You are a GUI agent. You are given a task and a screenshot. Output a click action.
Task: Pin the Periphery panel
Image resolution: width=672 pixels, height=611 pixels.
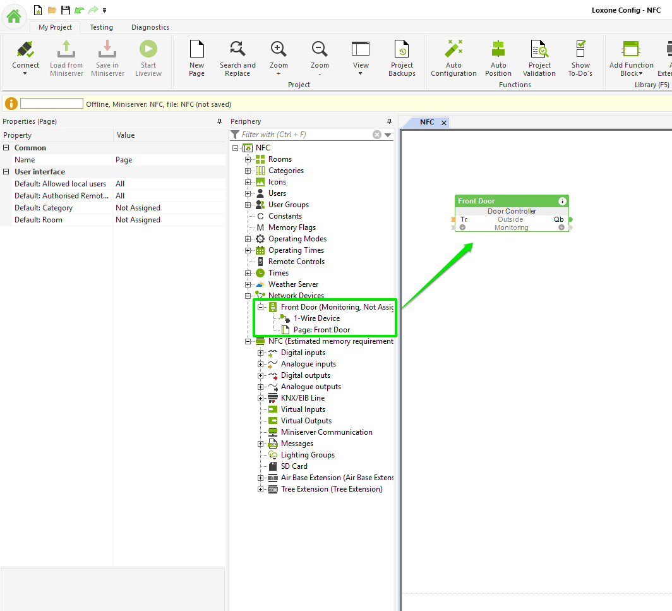tap(389, 121)
